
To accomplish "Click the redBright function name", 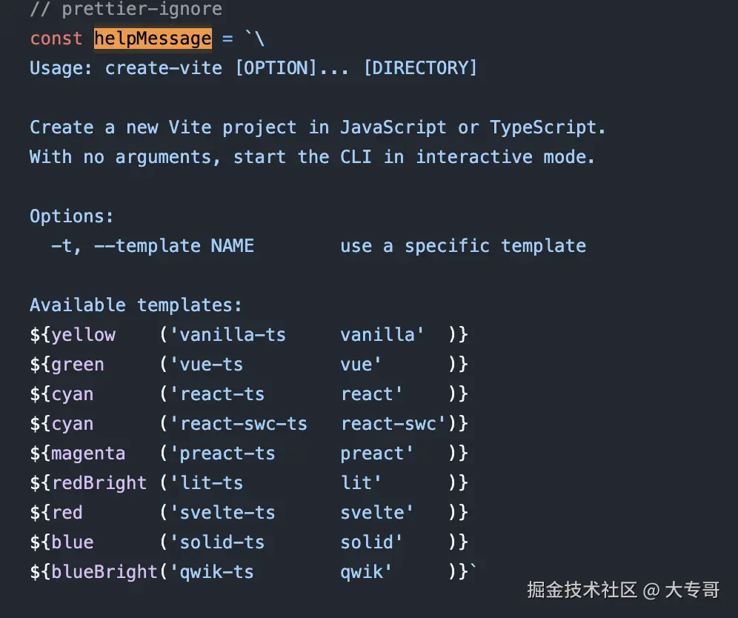I will click(99, 483).
